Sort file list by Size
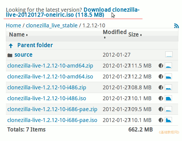Screen dimensions: 182x141 click(135, 35)
